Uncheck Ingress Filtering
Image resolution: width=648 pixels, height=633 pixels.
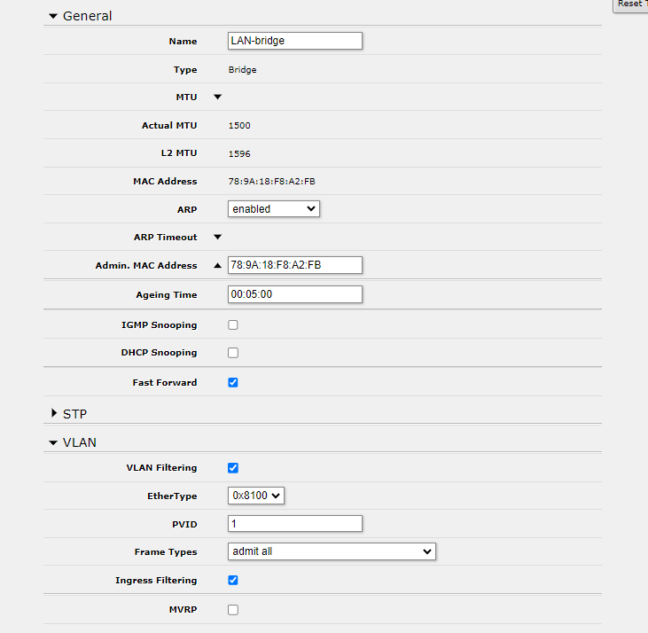(233, 581)
